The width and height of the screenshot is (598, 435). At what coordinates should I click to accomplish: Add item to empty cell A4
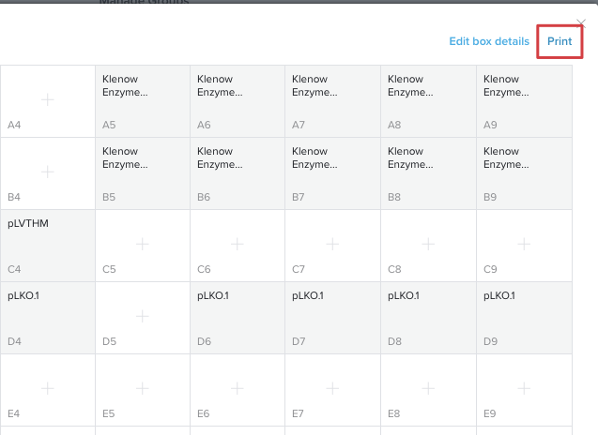(48, 101)
